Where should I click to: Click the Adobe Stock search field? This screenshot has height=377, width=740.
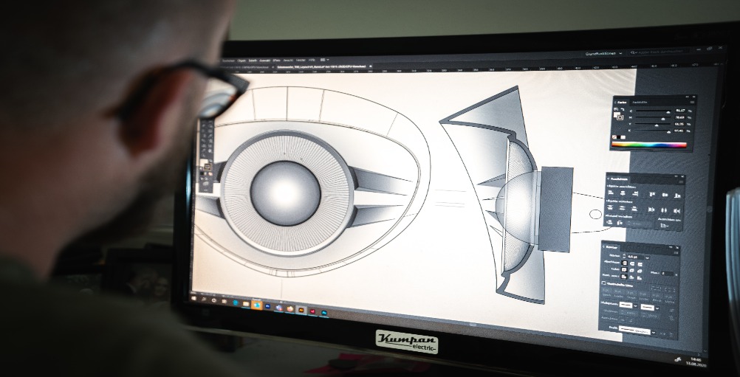pos(659,52)
